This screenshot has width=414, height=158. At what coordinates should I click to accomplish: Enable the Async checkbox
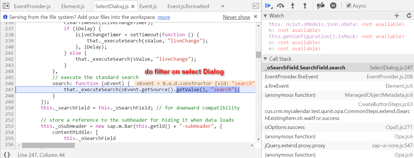(x=348, y=6)
